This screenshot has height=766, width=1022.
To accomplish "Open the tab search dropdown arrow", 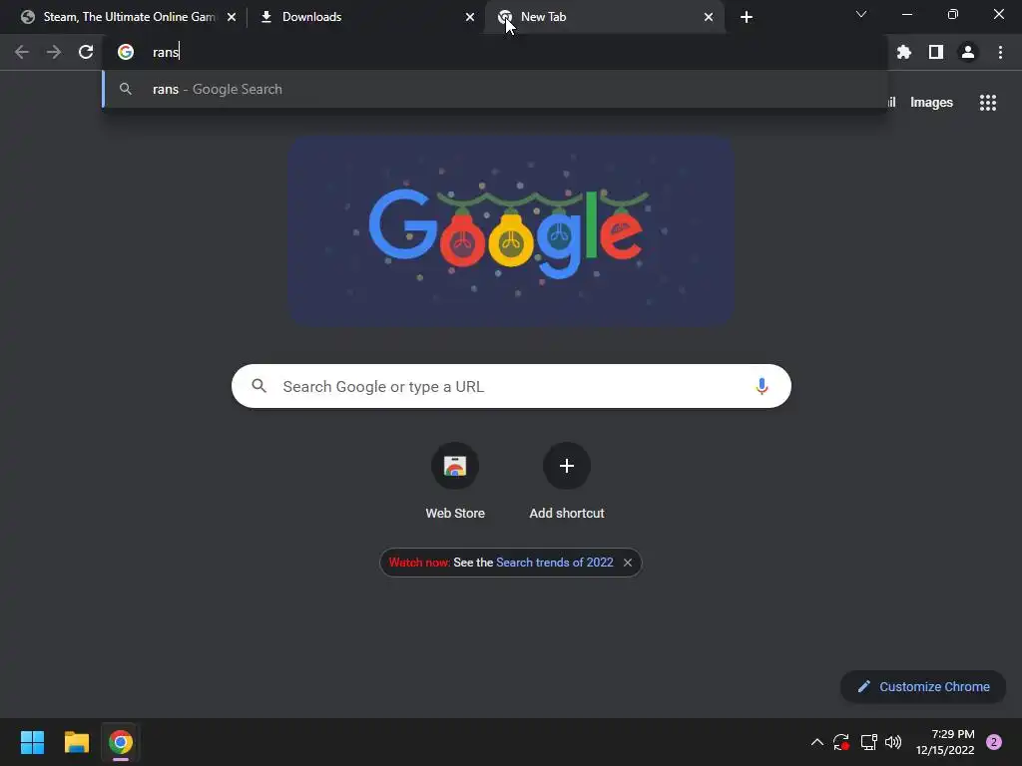I will (861, 14).
